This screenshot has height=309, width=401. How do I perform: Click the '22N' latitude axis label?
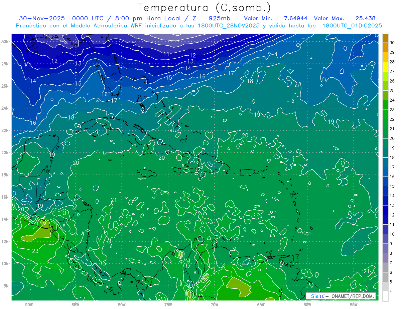pyautogui.click(x=6, y=130)
